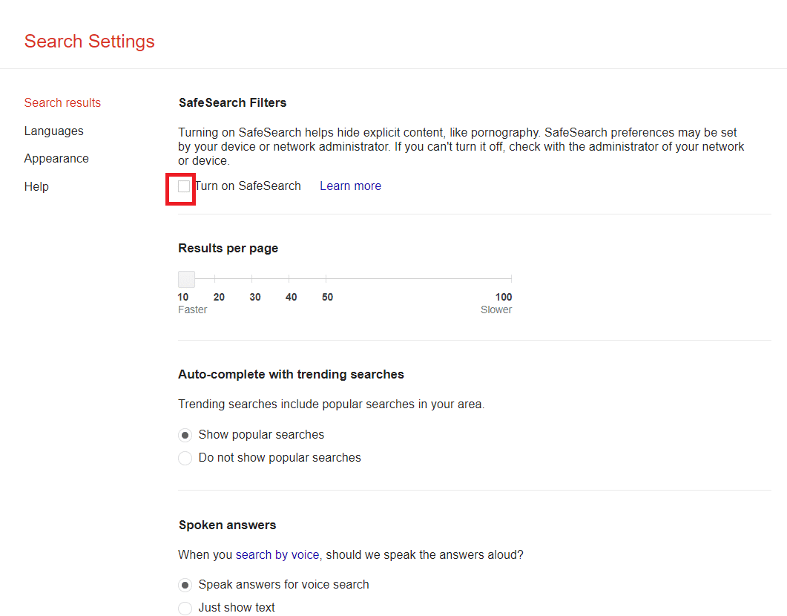787x616 pixels.
Task: Open the SafeSearch Learn more link
Action: point(350,186)
